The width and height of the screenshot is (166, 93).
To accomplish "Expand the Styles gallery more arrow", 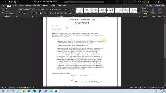I will [139, 13].
